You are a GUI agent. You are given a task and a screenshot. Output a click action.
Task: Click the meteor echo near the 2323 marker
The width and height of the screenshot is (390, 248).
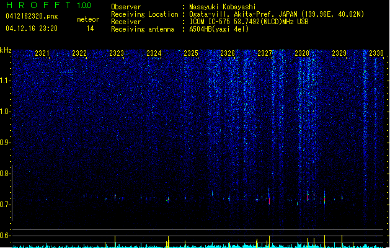tap(115, 197)
